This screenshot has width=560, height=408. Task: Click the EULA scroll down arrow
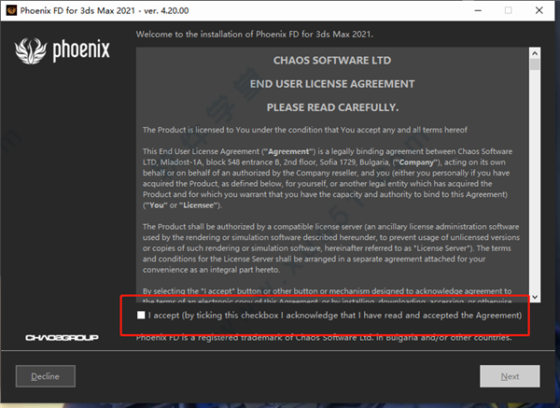[535, 297]
